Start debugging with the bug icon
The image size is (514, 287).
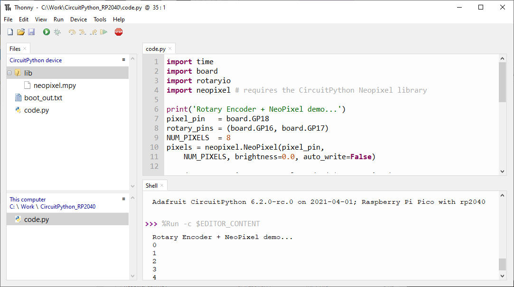click(x=57, y=32)
